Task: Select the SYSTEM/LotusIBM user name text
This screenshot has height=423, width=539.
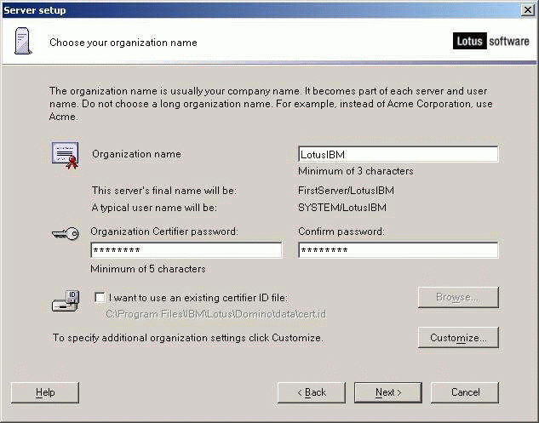Action: (x=342, y=207)
